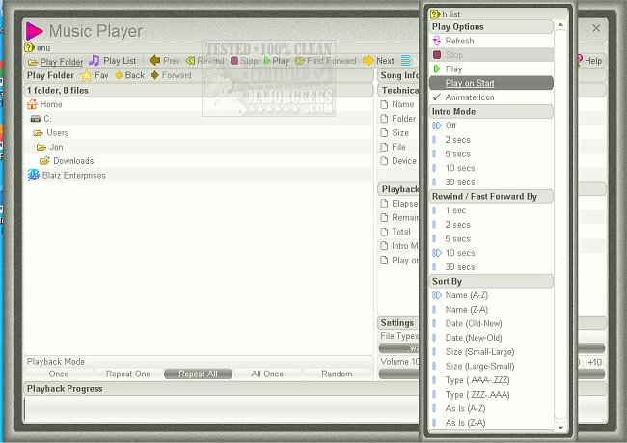This screenshot has height=443, width=627.
Task: Sort by Type (.ZZZ-.AAA)
Action: (x=491, y=395)
